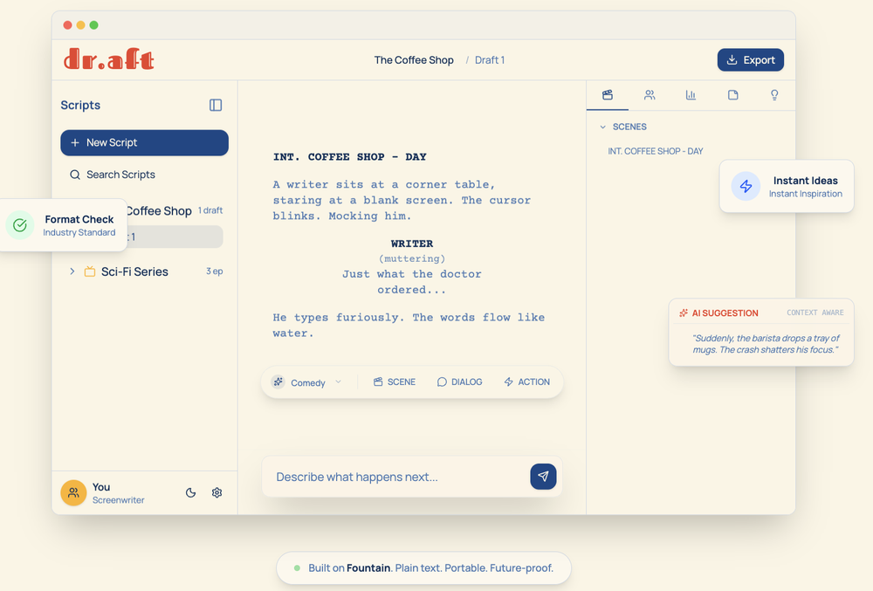This screenshot has height=591, width=873.
Task: Collapse the SCENES section chevron
Action: 602,127
